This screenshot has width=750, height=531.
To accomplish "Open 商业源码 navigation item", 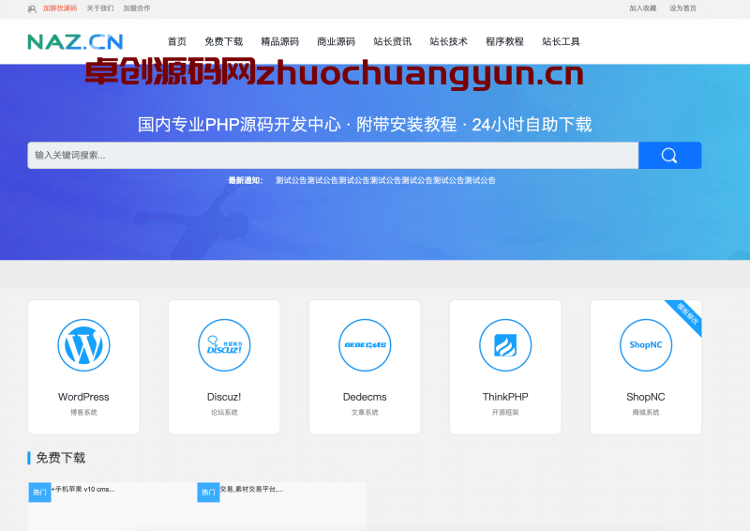I will [337, 41].
